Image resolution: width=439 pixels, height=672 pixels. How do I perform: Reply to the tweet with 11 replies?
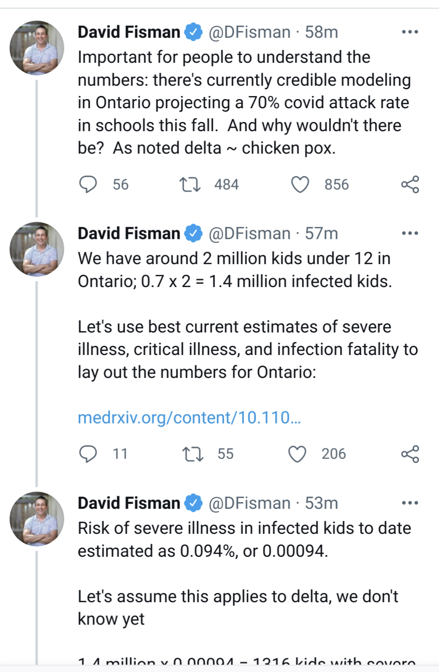(88, 454)
